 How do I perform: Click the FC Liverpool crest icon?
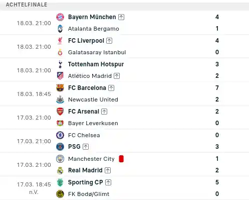[x=60, y=41]
